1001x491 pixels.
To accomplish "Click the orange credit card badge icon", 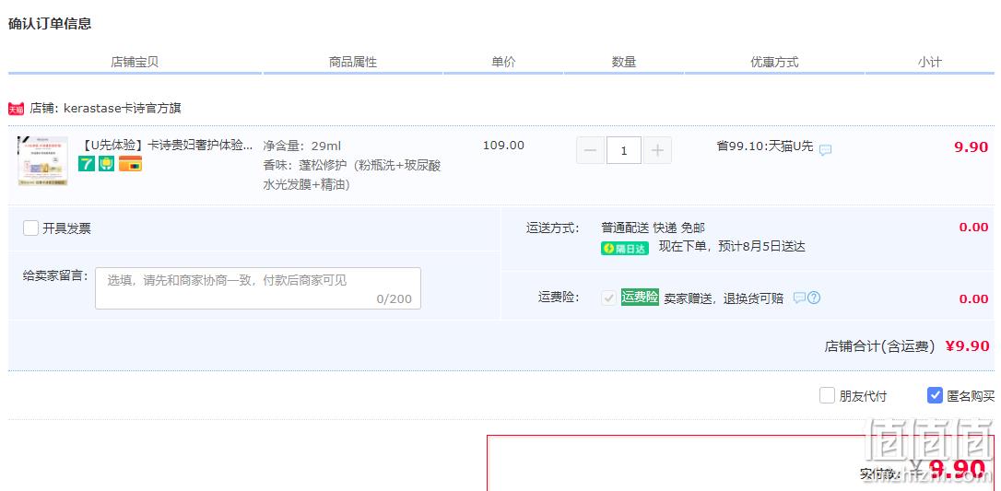I will [130, 164].
